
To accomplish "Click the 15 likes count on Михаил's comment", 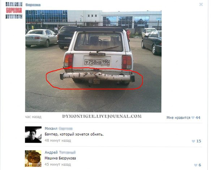I will (199, 141).
